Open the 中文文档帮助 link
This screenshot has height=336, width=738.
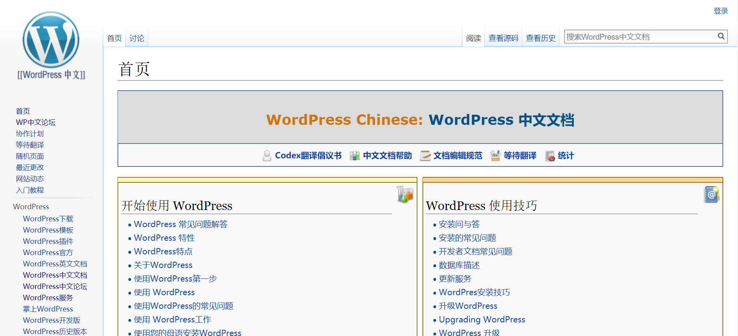(x=387, y=156)
